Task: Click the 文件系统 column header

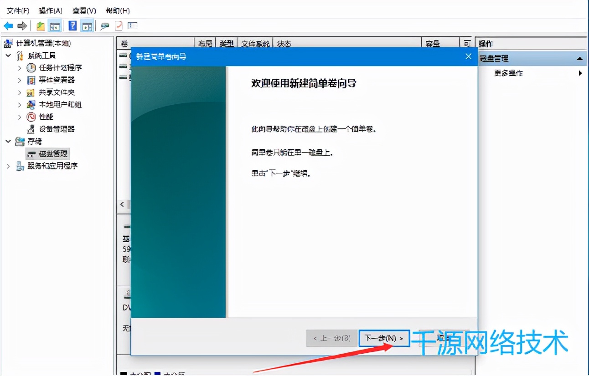Action: [x=256, y=44]
